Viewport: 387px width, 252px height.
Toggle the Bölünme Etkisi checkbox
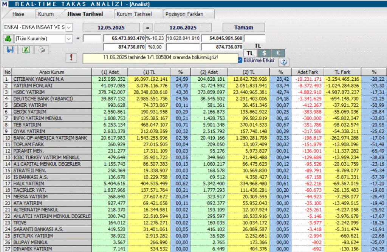240,60
